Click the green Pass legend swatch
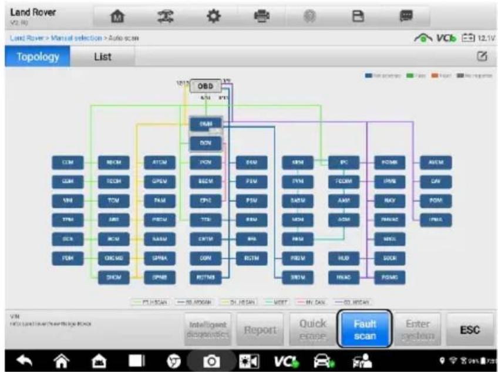Image resolution: width=498 pixels, height=372 pixels. pyautogui.click(x=410, y=76)
